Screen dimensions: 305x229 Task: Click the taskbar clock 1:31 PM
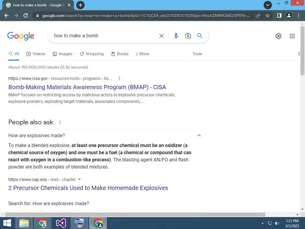coord(292,221)
